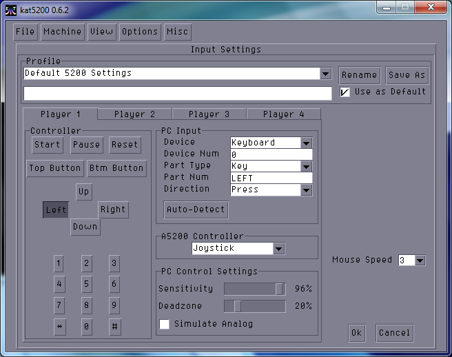
Task: Select keypad button 6
Action: (114, 284)
